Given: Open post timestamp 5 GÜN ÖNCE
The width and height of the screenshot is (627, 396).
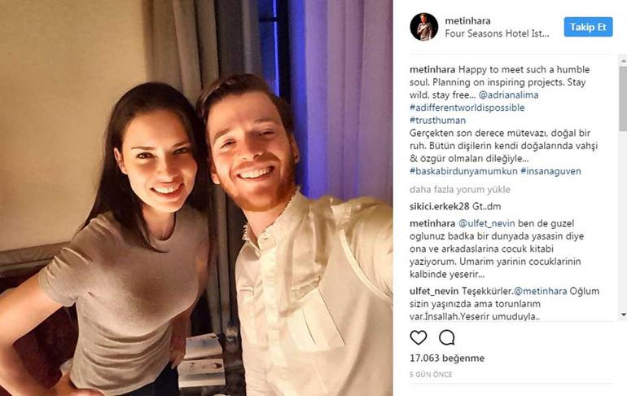Looking at the screenshot, I should [431, 374].
